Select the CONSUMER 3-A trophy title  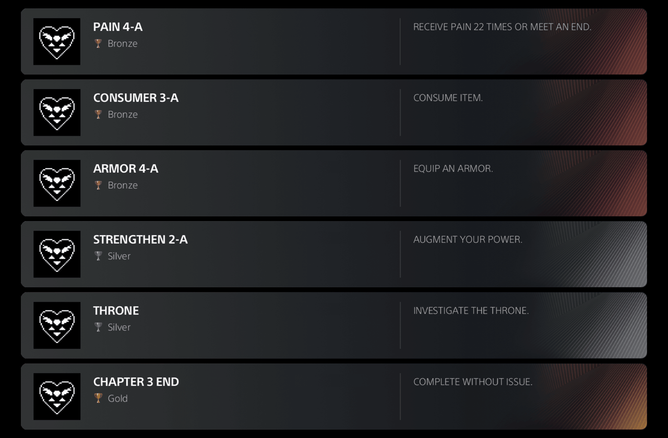coord(136,98)
